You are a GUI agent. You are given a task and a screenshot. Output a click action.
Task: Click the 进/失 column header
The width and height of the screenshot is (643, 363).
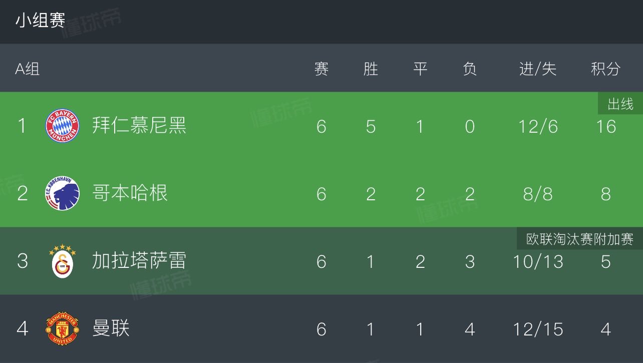538,69
